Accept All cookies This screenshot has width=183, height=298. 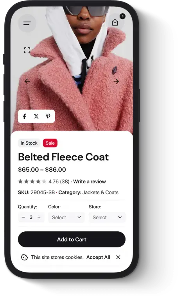click(x=98, y=257)
